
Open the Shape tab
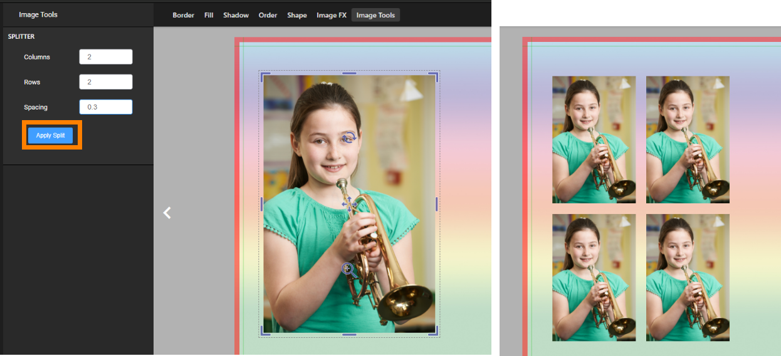[x=297, y=15]
